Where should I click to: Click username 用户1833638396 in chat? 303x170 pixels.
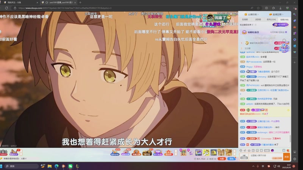pos(254,62)
